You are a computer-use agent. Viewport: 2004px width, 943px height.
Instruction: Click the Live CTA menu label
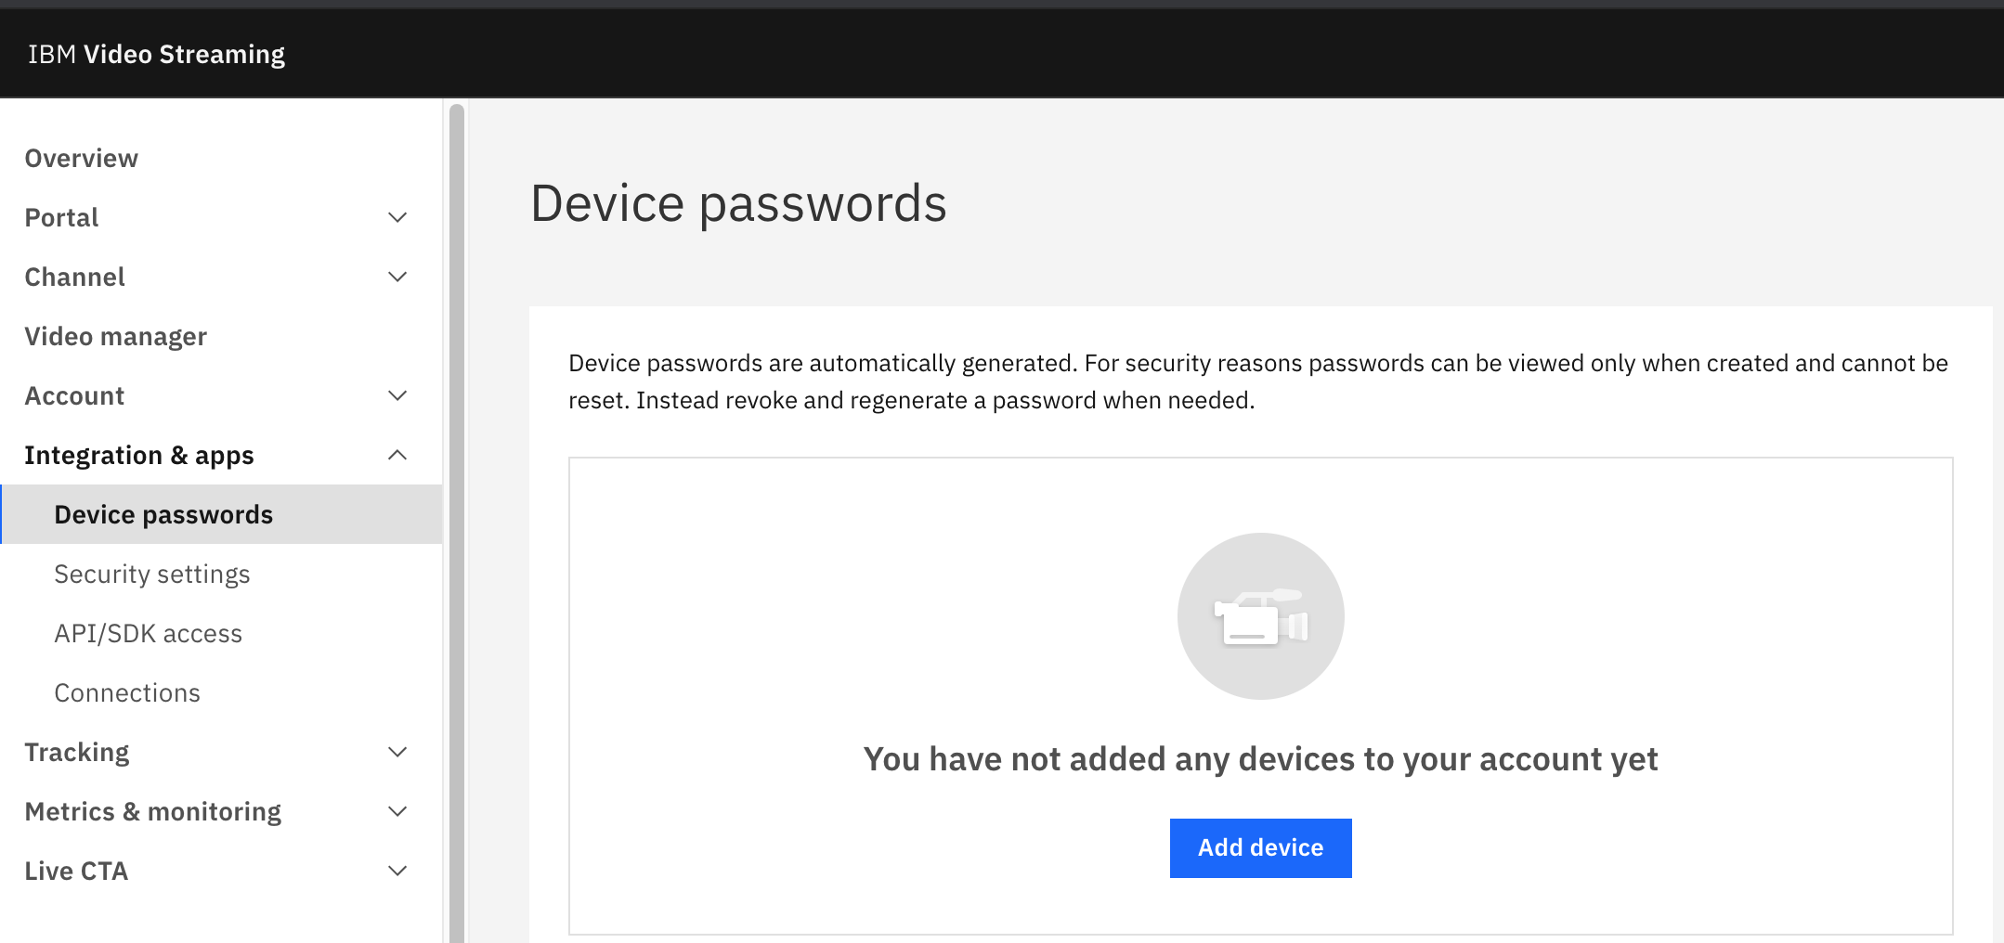(x=76, y=871)
